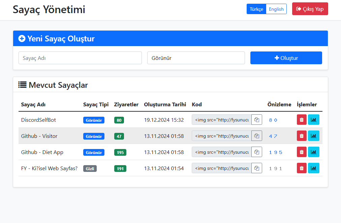The width and height of the screenshot is (341, 223).
Task: Open statistics chart for Github - Visitor
Action: pyautogui.click(x=314, y=136)
